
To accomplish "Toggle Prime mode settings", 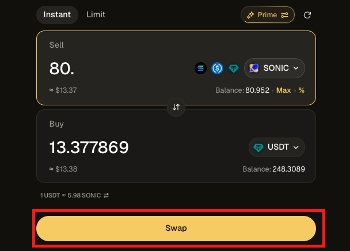I will (x=268, y=15).
